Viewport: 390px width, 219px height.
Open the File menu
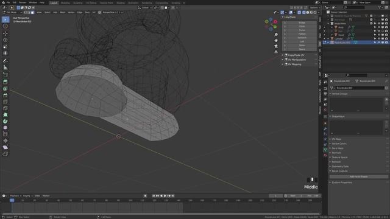click(8, 2)
